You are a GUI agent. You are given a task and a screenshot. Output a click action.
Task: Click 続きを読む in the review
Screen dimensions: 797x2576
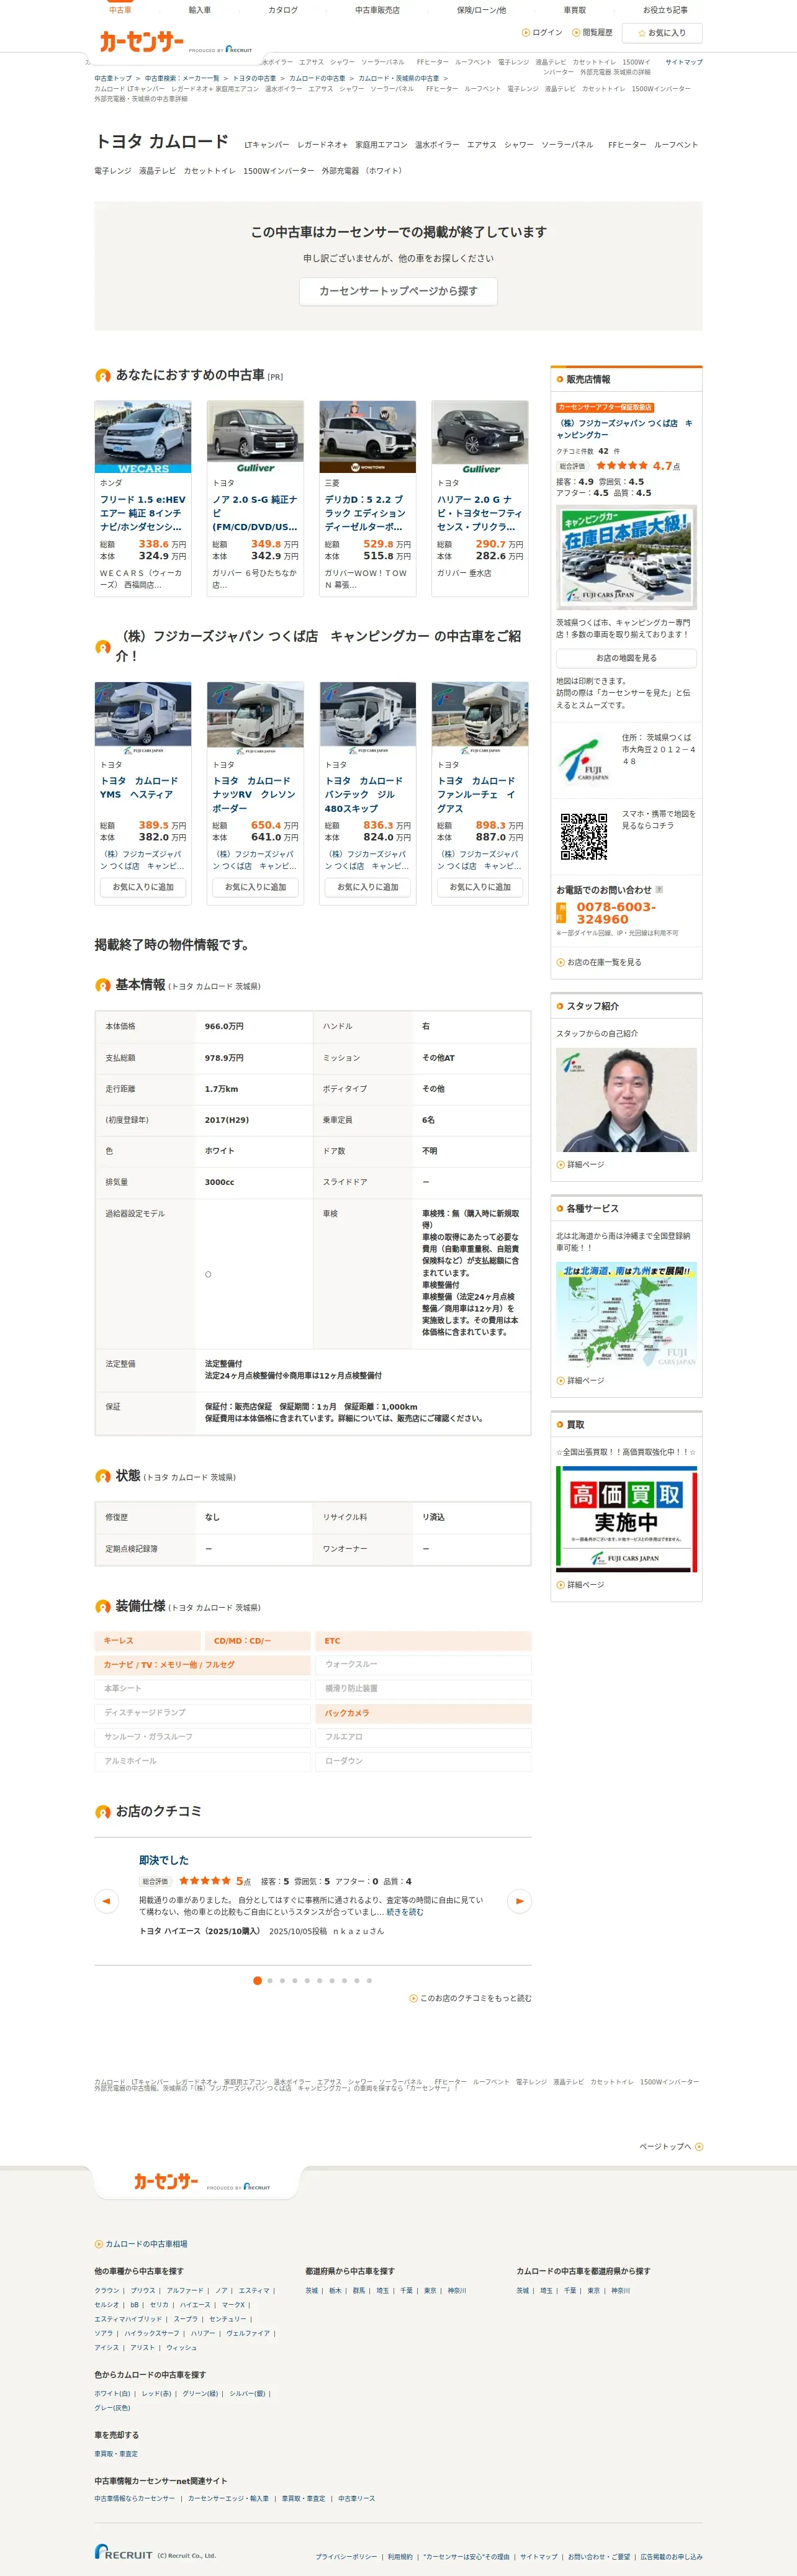[x=405, y=1912]
